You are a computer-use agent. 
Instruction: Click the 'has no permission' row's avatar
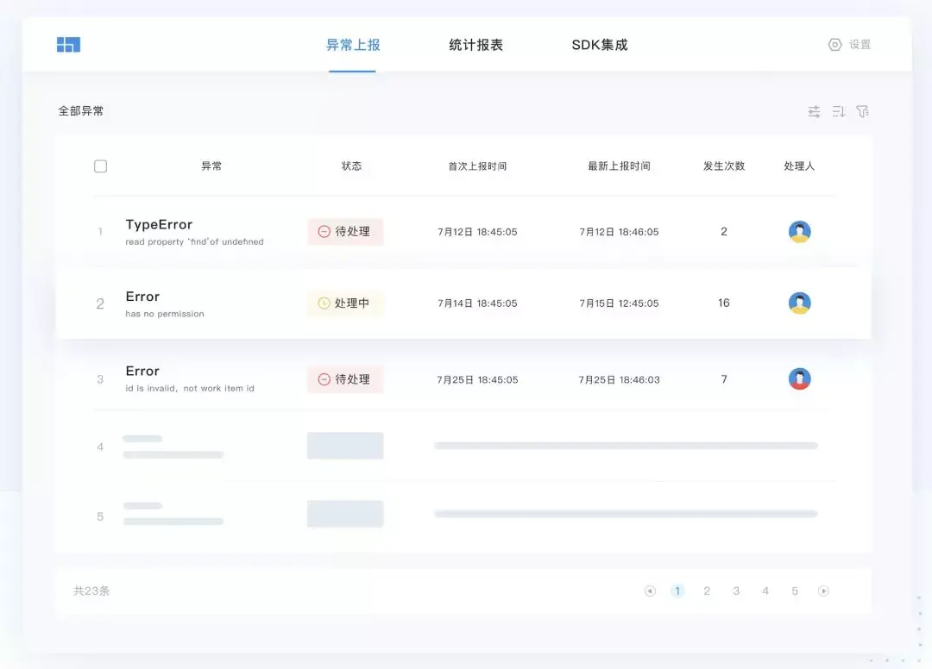point(799,303)
